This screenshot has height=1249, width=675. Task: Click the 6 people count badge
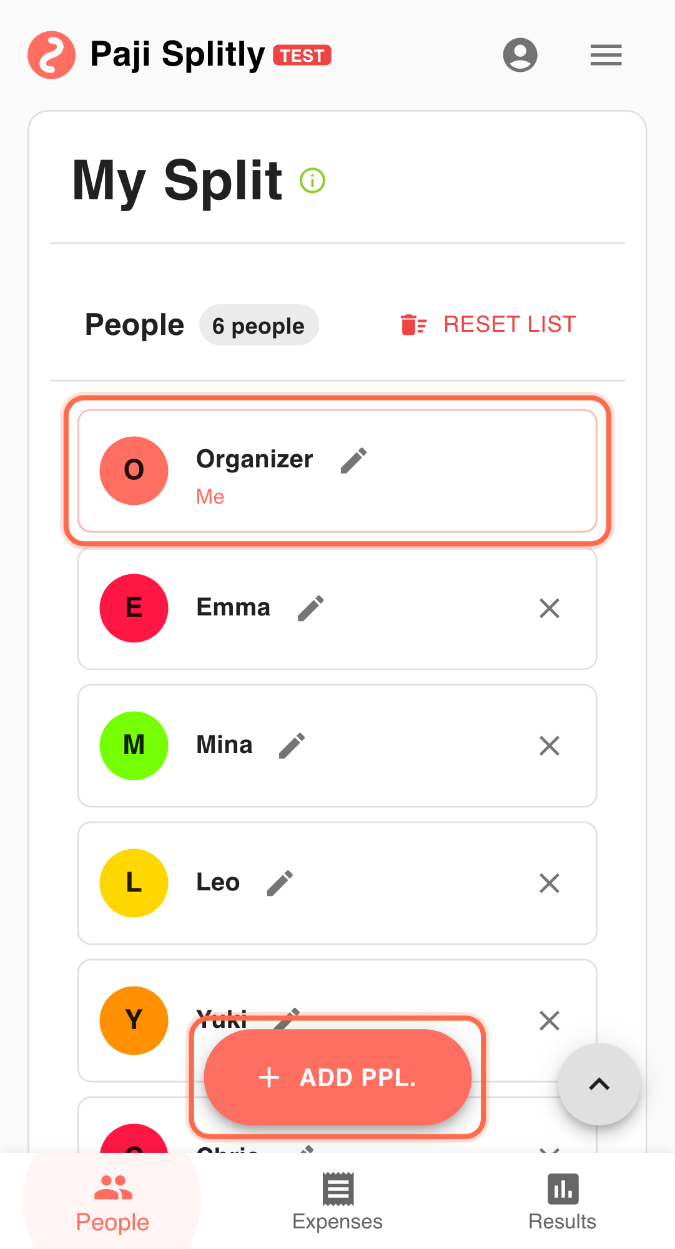pyautogui.click(x=259, y=326)
